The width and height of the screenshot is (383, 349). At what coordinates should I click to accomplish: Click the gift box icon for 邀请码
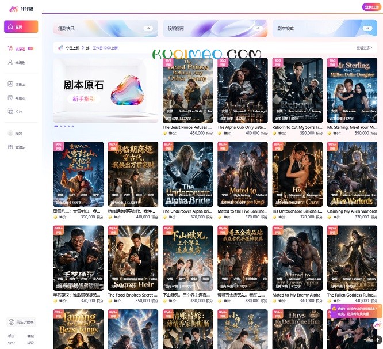(x=10, y=147)
